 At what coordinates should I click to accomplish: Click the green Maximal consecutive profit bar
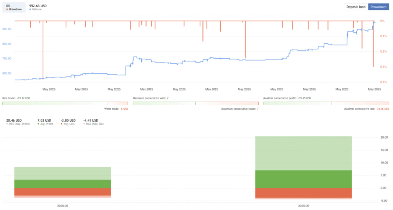297,103
